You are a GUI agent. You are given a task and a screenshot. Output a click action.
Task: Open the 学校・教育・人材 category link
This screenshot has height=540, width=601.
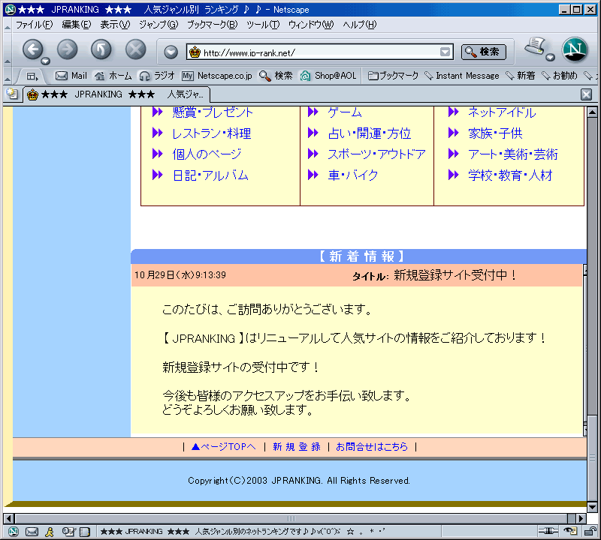(510, 175)
